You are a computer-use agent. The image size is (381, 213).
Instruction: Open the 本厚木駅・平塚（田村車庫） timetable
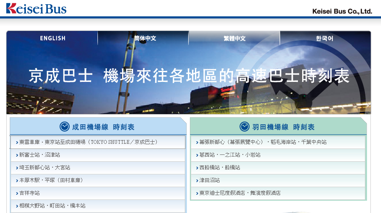click(x=97, y=180)
